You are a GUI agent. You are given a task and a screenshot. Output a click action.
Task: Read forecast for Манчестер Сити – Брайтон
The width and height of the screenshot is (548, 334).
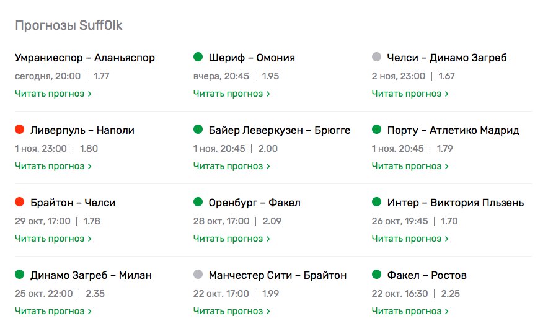pos(232,311)
